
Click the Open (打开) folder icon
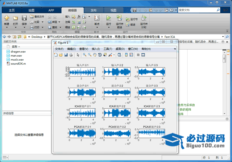tap(15, 18)
